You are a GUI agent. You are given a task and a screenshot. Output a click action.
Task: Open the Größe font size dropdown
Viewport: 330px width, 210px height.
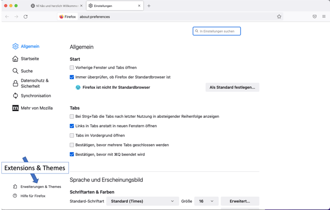(206, 201)
